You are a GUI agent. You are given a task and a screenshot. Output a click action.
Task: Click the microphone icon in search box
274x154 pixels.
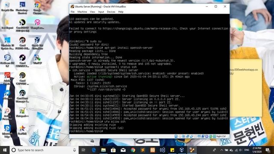[x=74, y=150]
